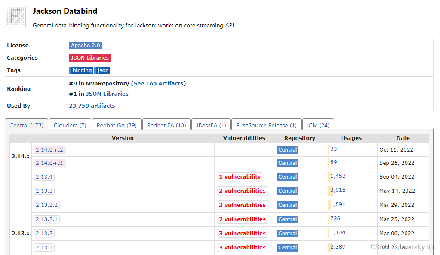Open the Apache 2.0 license tag
The width and height of the screenshot is (440, 255).
point(86,46)
